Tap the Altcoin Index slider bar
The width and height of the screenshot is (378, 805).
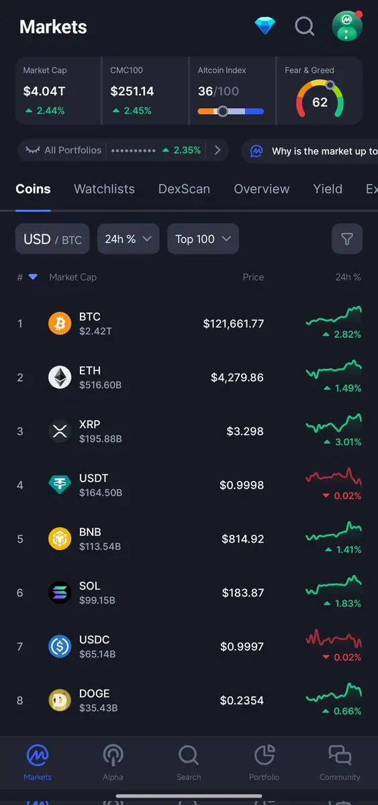tap(230, 111)
